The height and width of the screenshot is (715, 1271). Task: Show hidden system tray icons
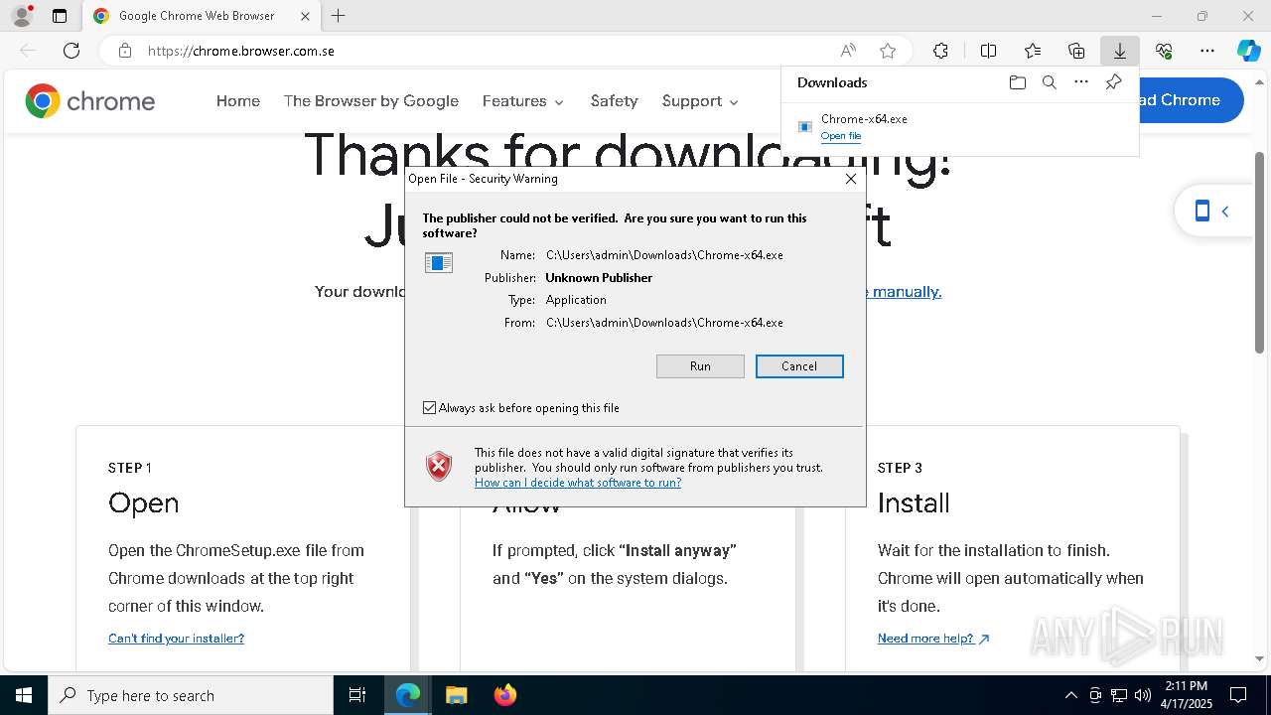click(x=1070, y=695)
